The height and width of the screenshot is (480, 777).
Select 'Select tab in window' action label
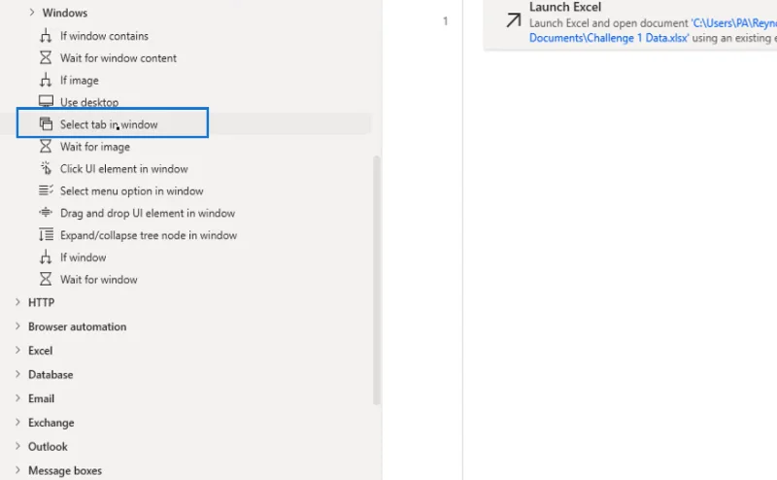pos(109,124)
